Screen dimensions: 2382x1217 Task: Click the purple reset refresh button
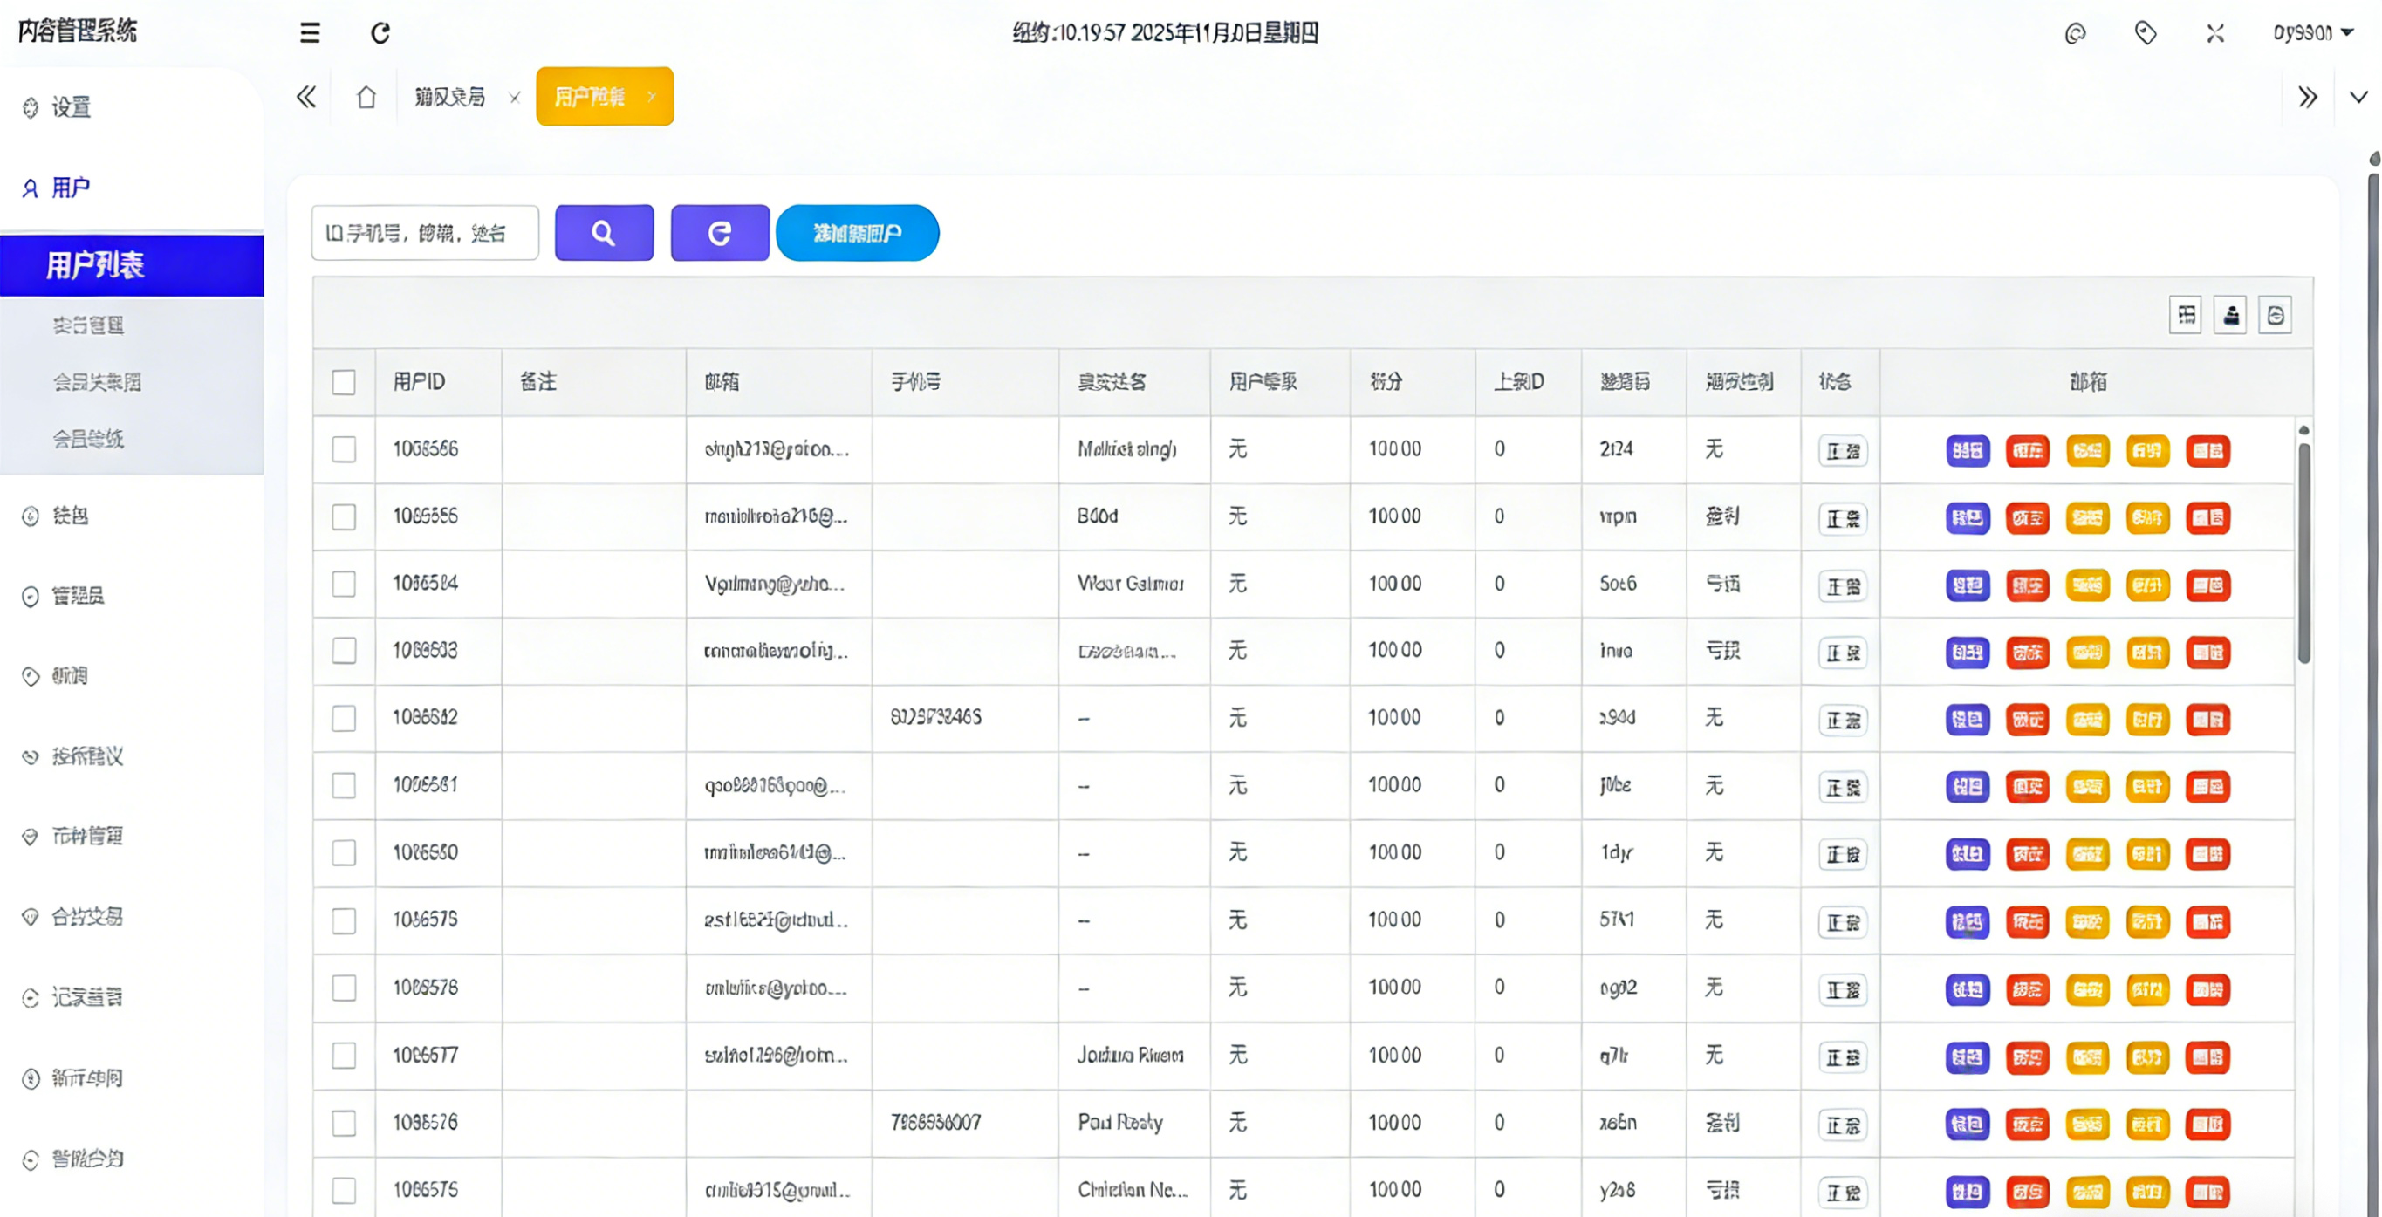pyautogui.click(x=720, y=233)
